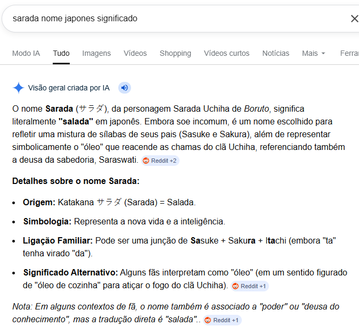The width and height of the screenshot is (359, 335).
Task: Switch to the Notícias tab
Action: (276, 53)
